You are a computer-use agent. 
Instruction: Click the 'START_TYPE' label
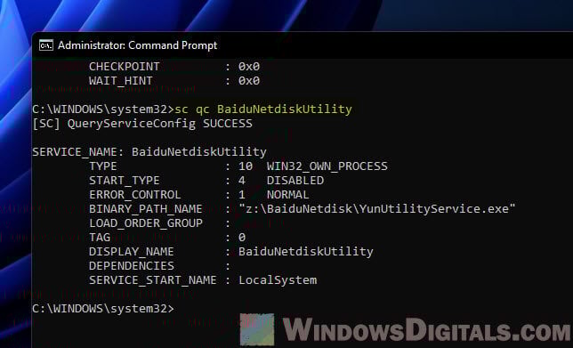(125, 181)
